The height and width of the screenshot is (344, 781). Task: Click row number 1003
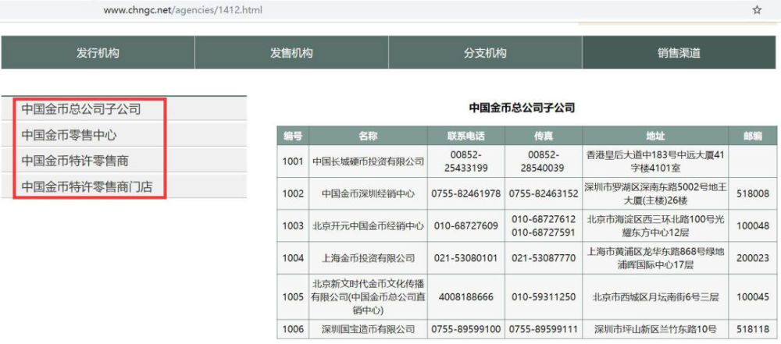click(x=293, y=226)
